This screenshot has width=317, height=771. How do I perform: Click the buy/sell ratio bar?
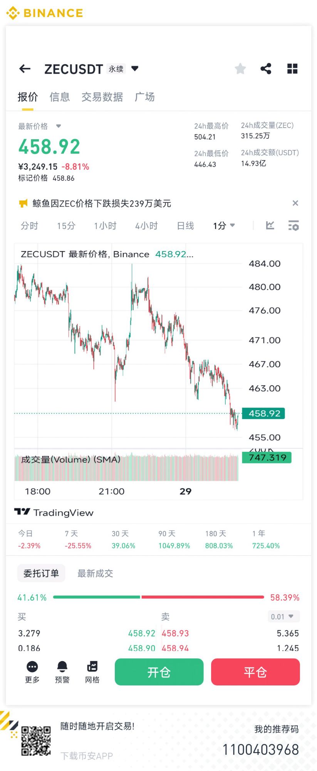tap(158, 597)
